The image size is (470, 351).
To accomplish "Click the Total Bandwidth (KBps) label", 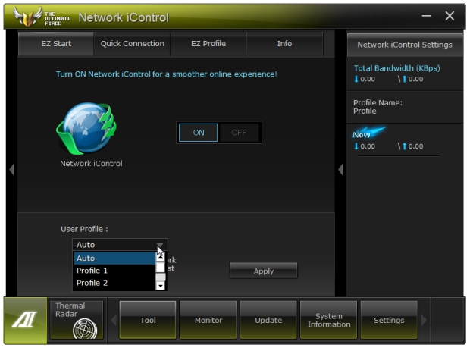I will coord(396,68).
